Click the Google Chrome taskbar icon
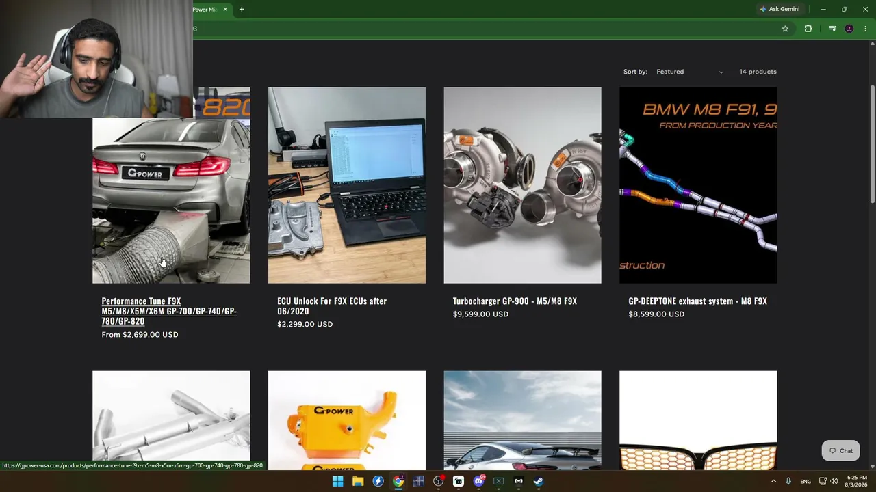Image resolution: width=876 pixels, height=492 pixels. [x=398, y=481]
